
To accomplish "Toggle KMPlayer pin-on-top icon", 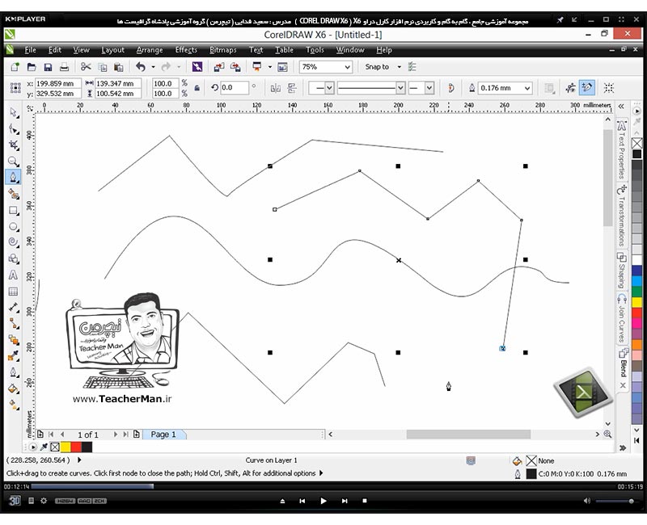I will [x=560, y=19].
